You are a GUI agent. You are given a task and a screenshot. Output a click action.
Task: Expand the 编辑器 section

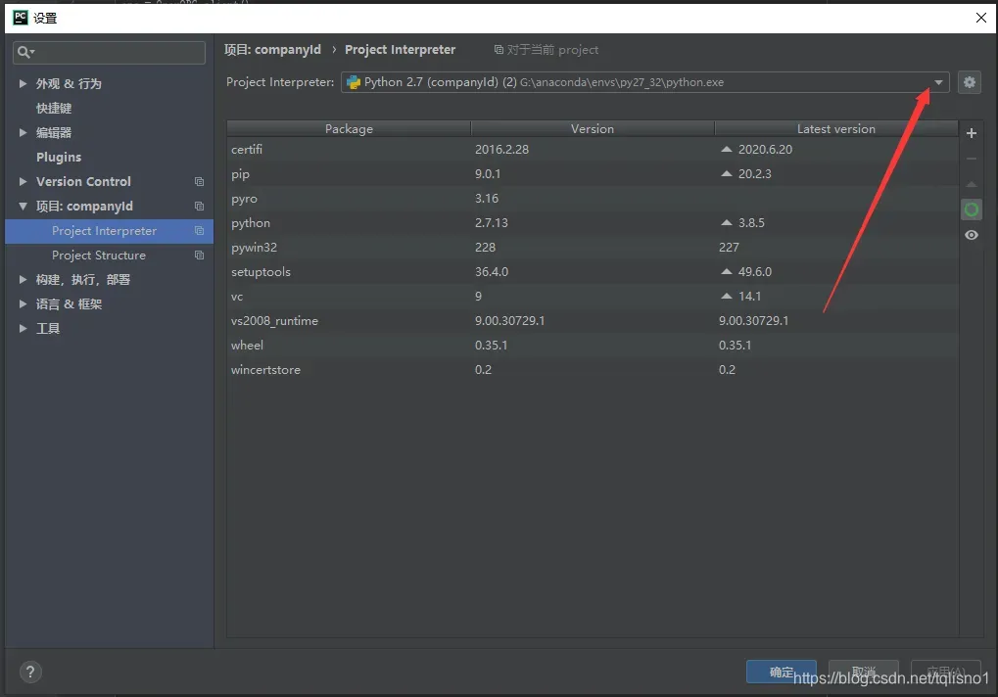(x=23, y=132)
